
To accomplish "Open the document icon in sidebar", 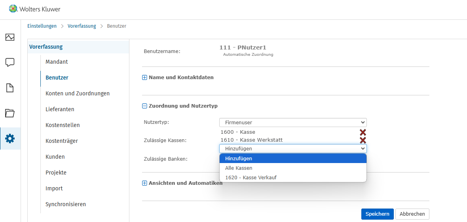I will pyautogui.click(x=10, y=88).
